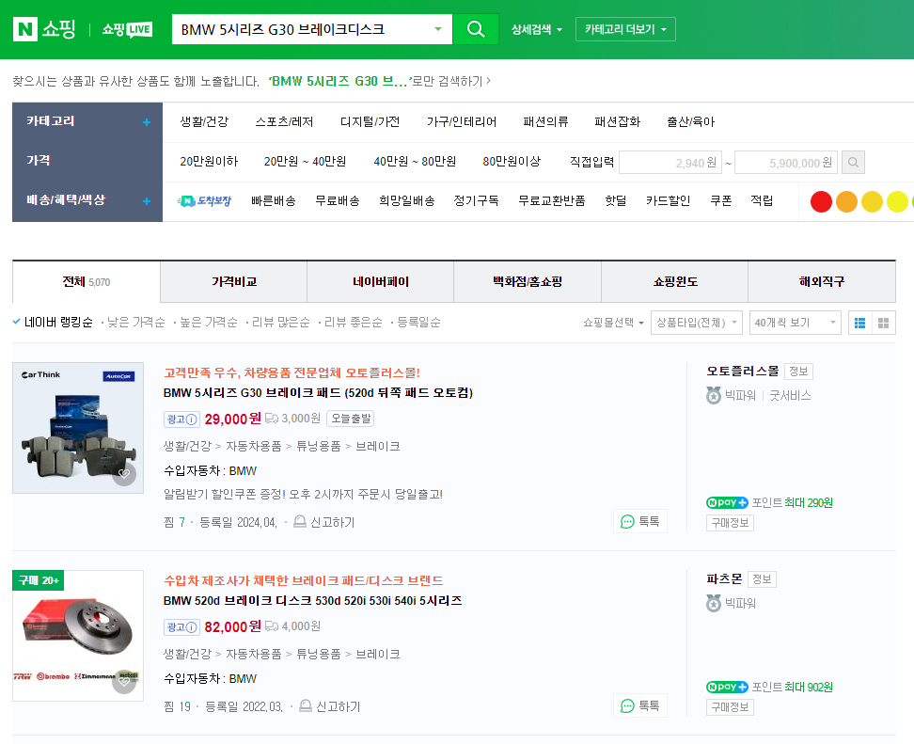This screenshot has height=744, width=914.
Task: Click 정보 button next to 오토플러스몰
Action: point(798,372)
